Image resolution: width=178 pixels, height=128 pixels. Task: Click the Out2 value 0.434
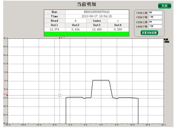pos(76,29)
